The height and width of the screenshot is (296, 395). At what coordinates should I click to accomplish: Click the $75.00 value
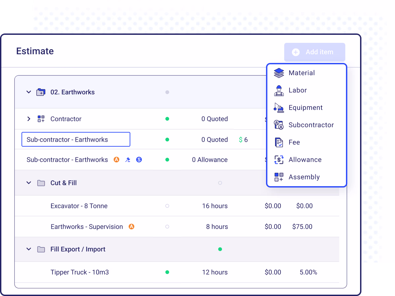tap(302, 227)
